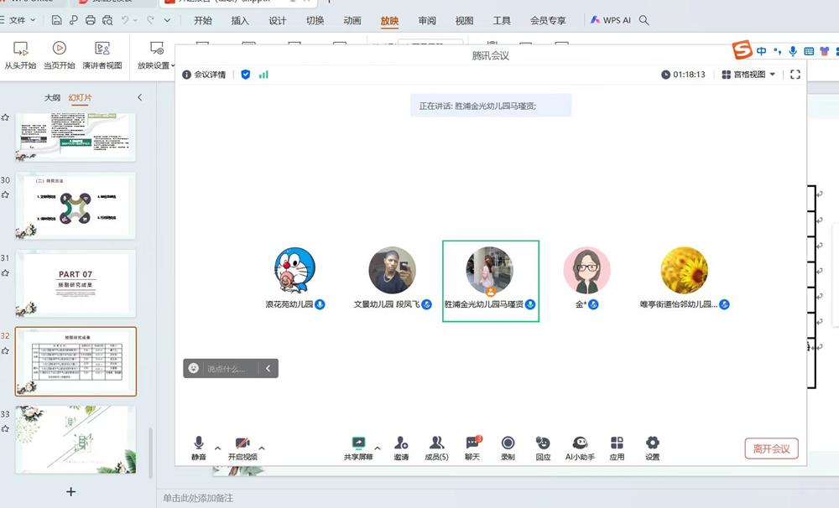Open the 回应 reactions menu
Screen dimensions: 839x508
pos(543,448)
